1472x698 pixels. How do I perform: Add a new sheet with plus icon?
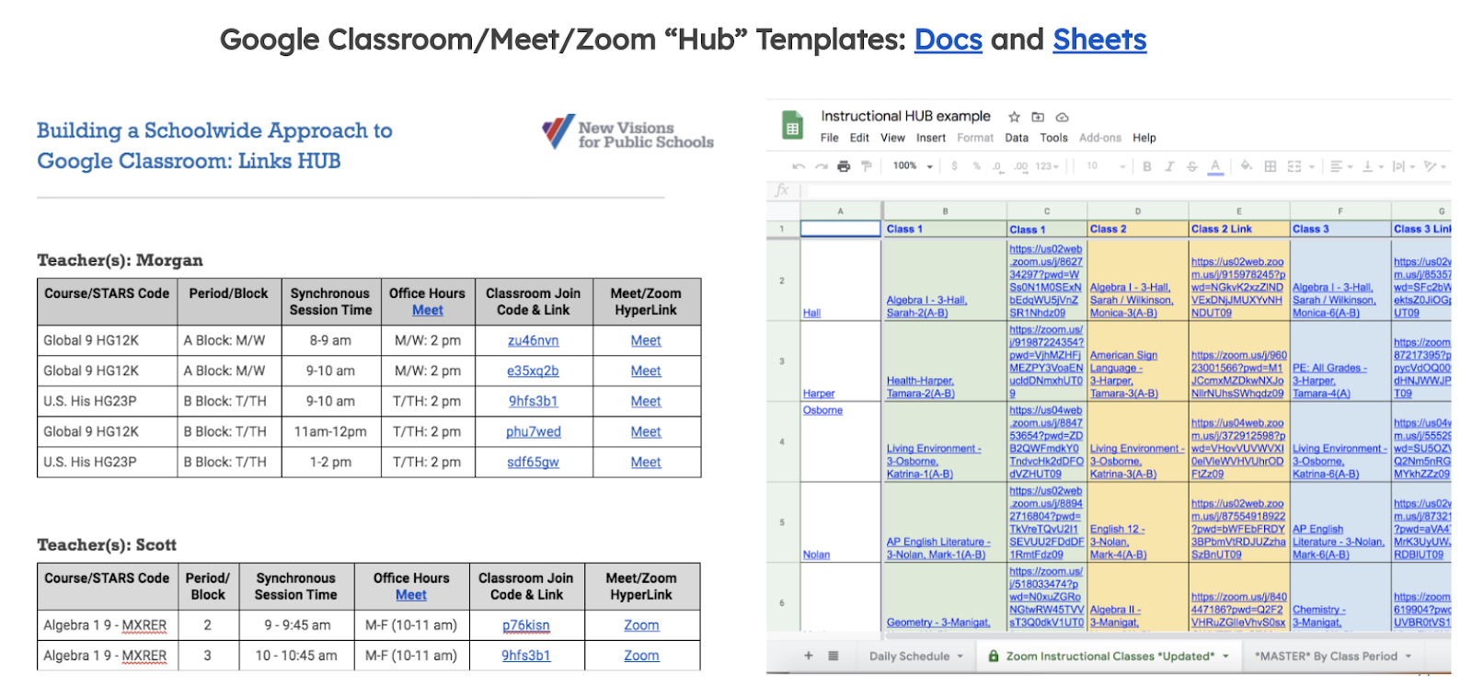pyautogui.click(x=809, y=656)
